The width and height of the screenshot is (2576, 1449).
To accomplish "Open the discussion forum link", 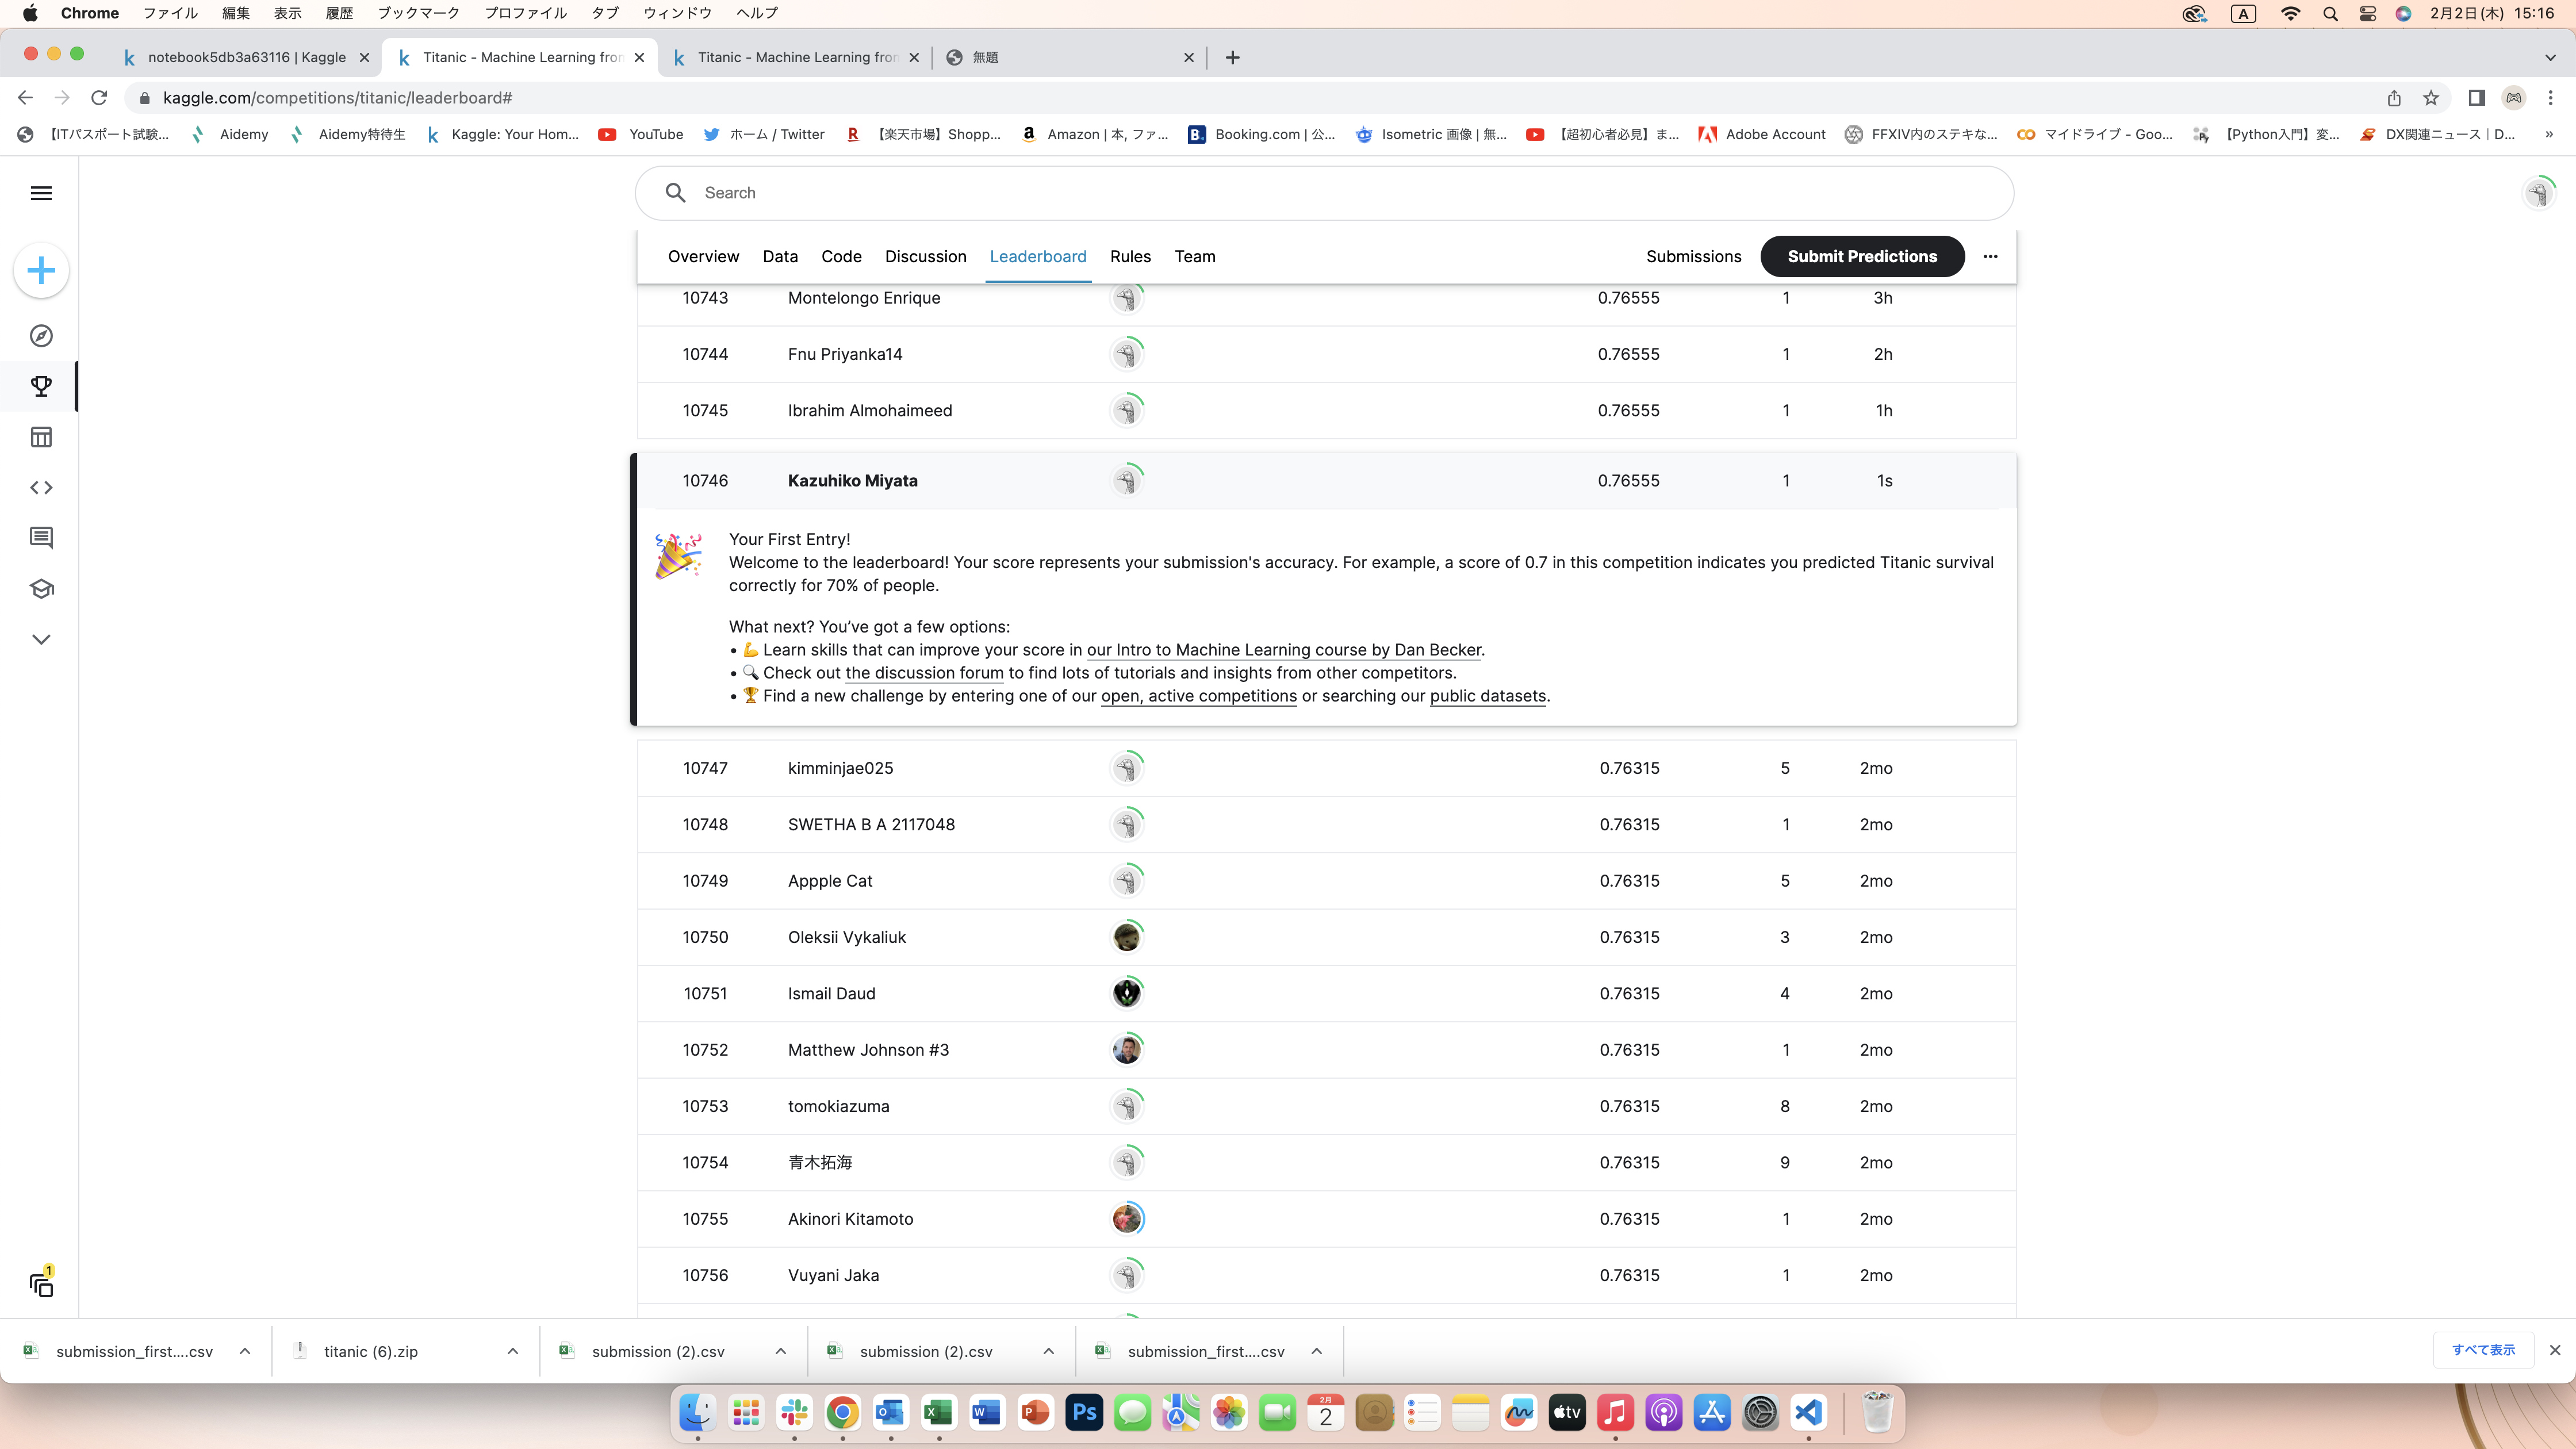I will point(923,673).
